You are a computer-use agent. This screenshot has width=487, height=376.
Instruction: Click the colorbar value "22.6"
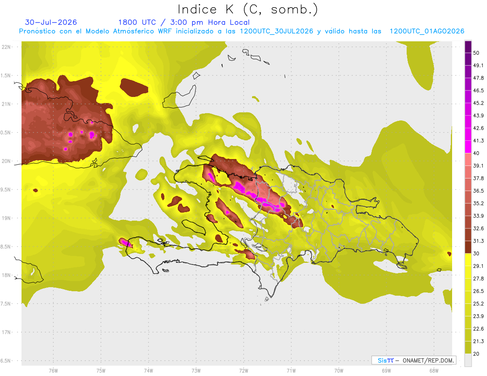[x=478, y=329]
